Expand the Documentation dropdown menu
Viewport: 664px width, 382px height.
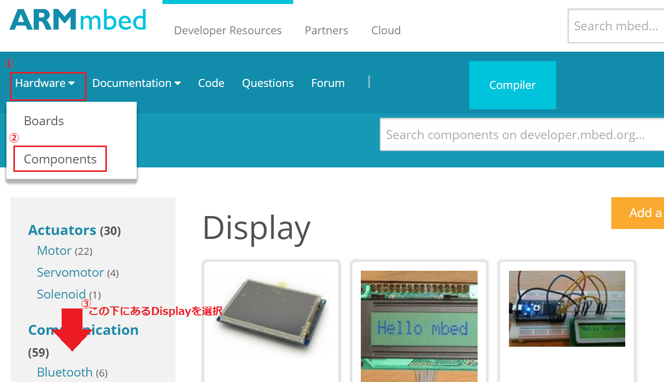[137, 83]
